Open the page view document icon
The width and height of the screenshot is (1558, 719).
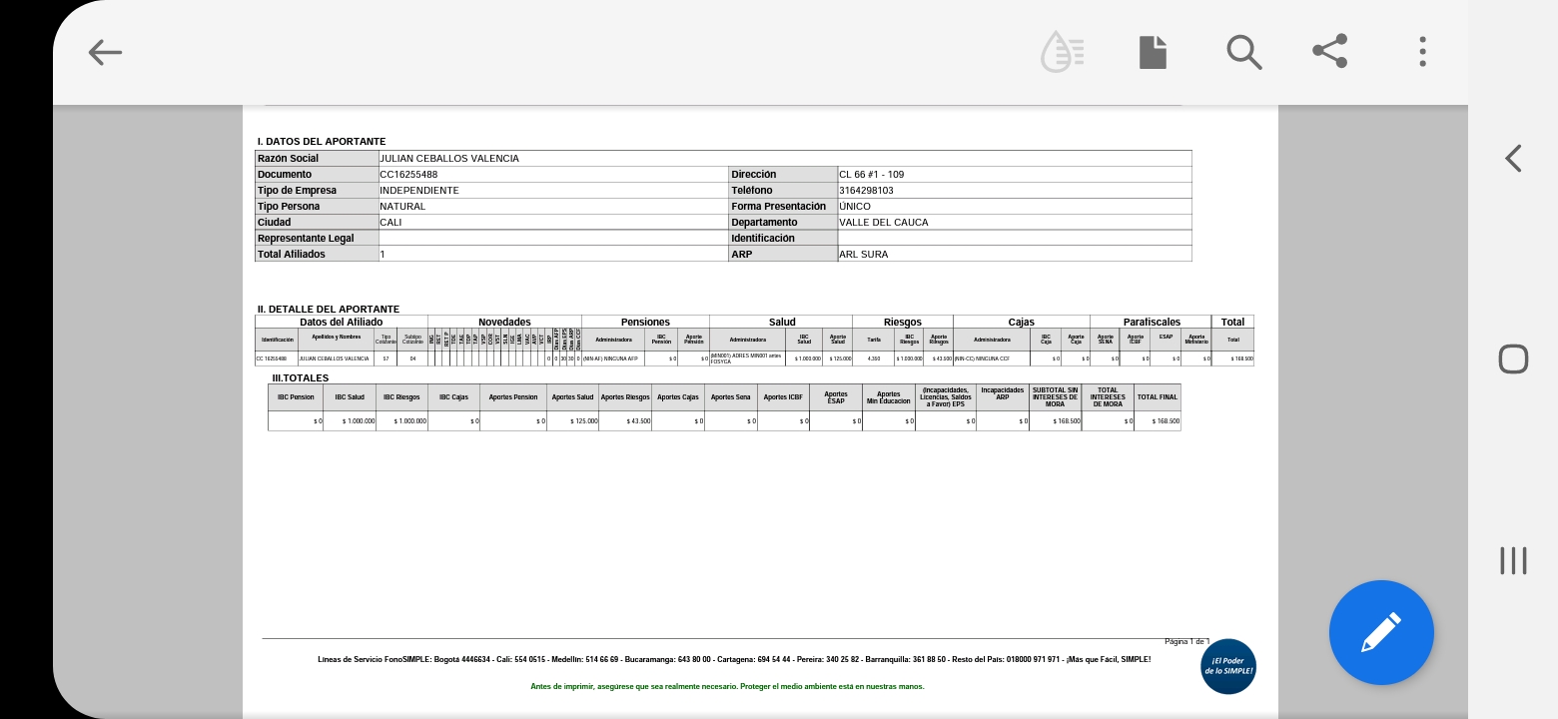pyautogui.click(x=1153, y=52)
